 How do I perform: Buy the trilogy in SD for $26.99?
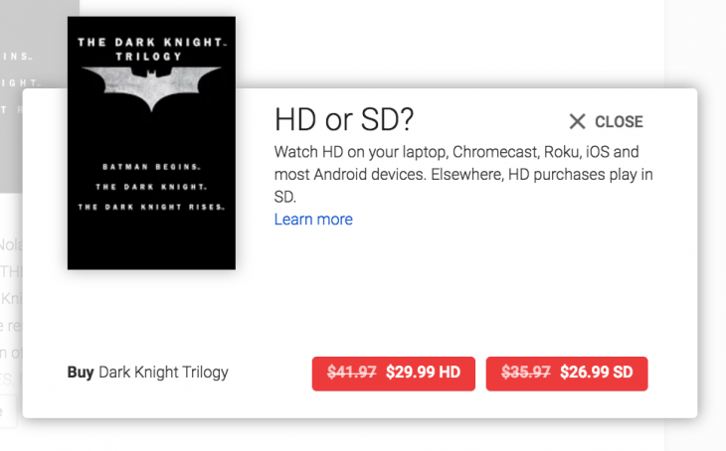(x=567, y=374)
